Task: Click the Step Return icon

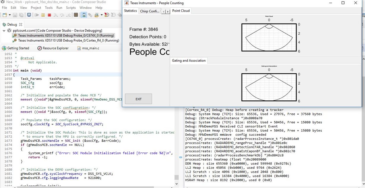Action: 69,15
